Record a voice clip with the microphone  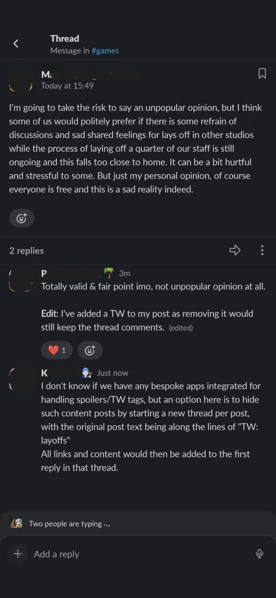[259, 554]
